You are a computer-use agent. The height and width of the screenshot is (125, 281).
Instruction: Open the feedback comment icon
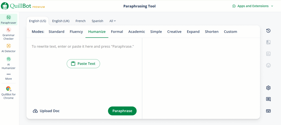(x=268, y=99)
